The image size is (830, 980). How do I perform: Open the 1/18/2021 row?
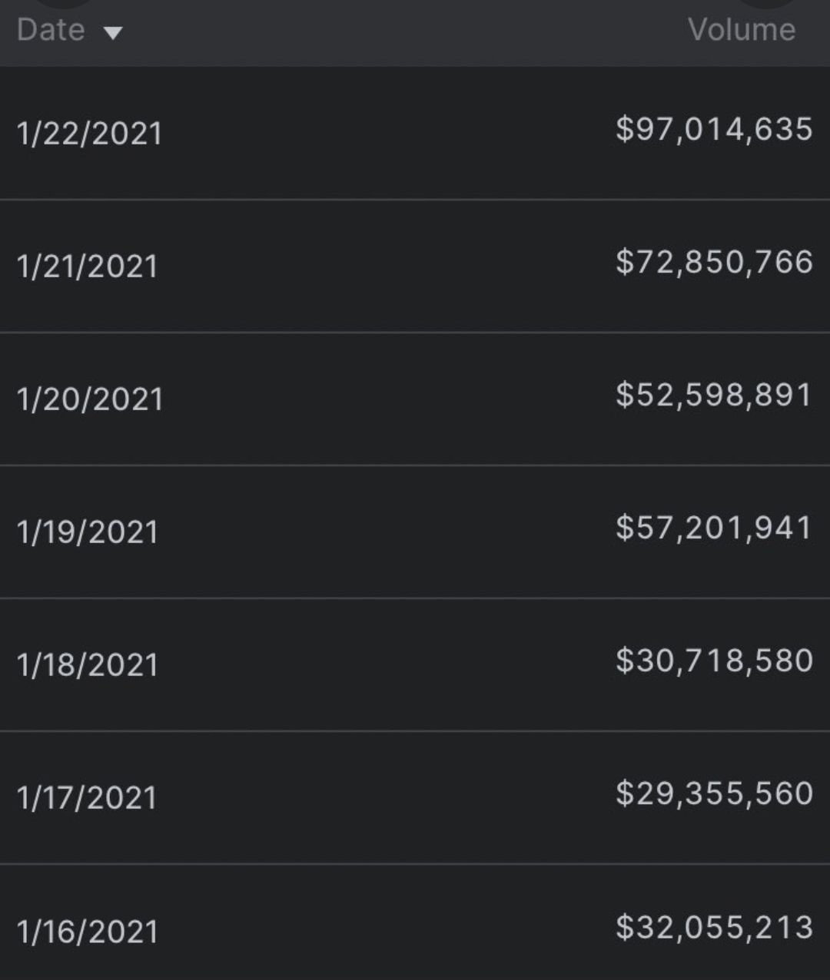(415, 664)
